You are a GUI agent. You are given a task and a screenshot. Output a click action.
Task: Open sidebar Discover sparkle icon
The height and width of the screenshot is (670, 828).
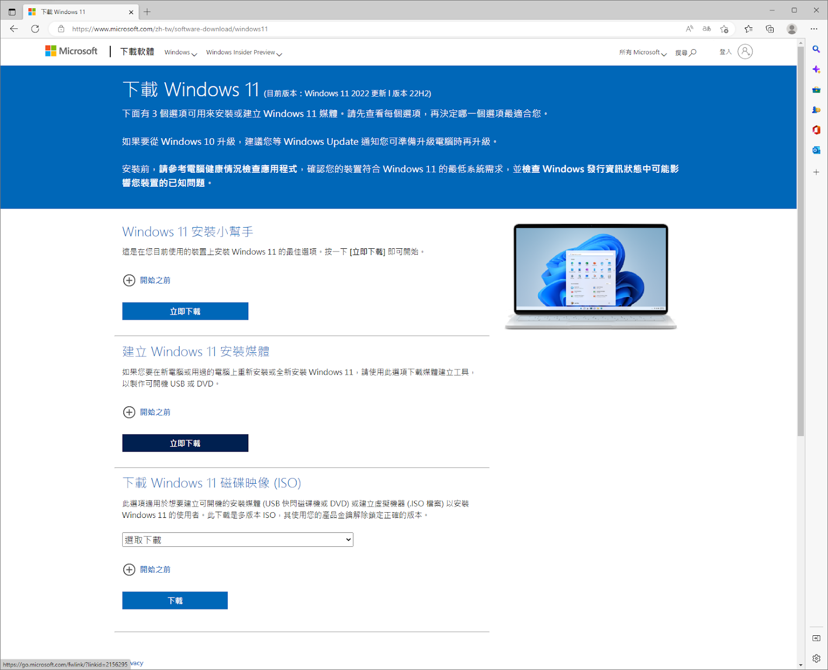(816, 69)
